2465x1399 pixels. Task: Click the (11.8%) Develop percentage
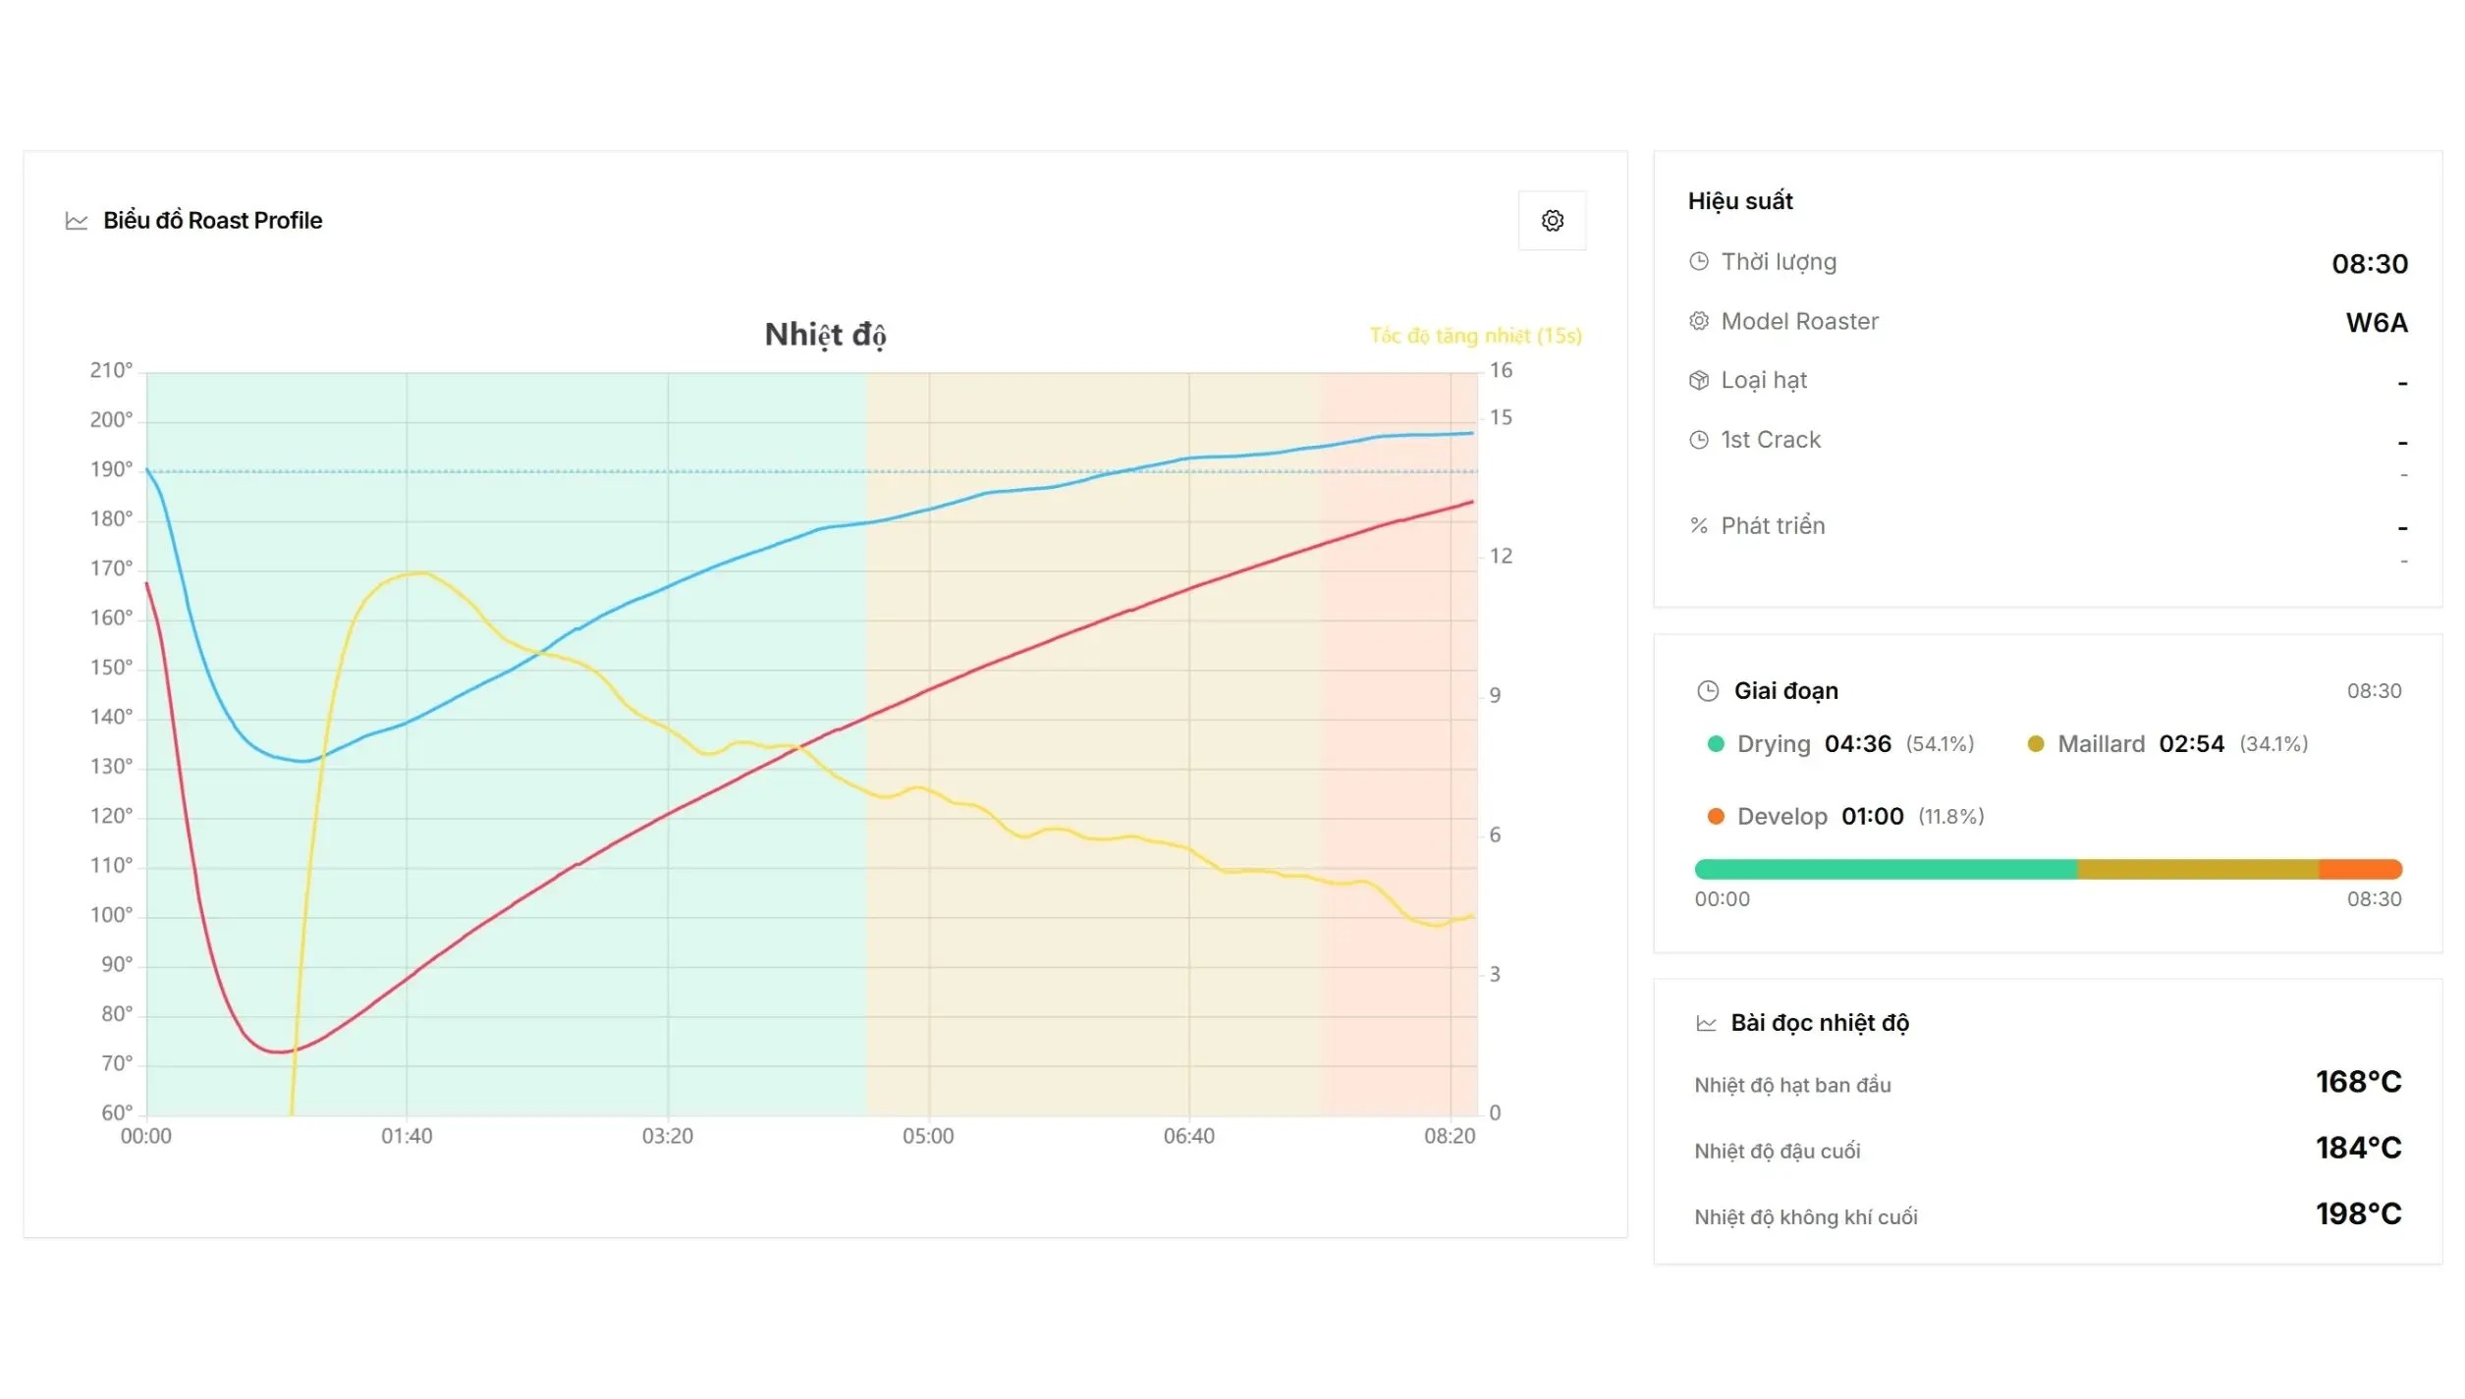[1951, 817]
